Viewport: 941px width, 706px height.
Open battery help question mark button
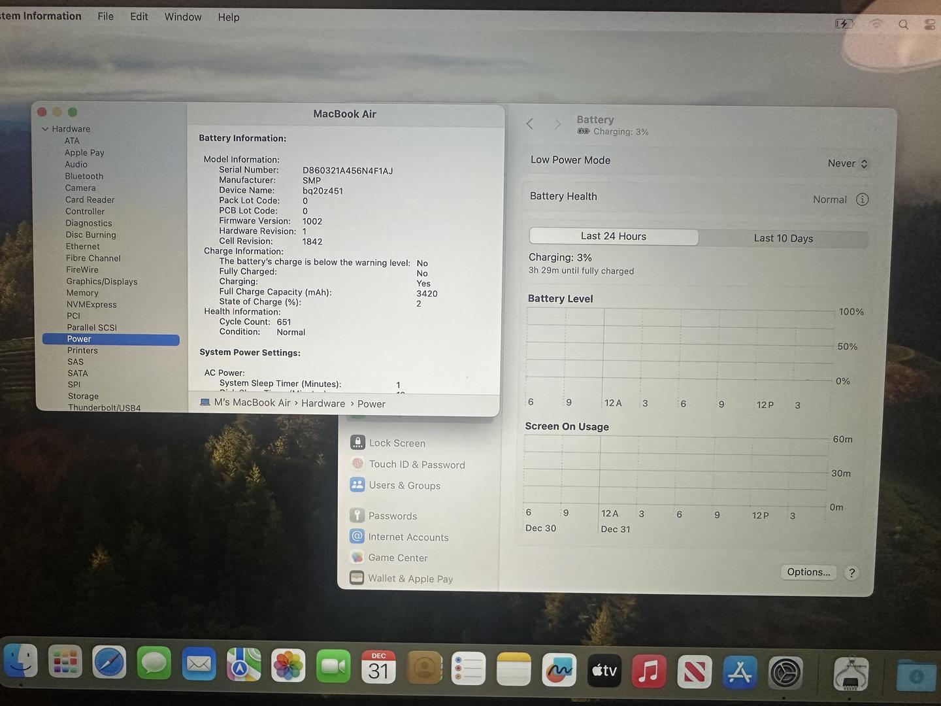[851, 573]
